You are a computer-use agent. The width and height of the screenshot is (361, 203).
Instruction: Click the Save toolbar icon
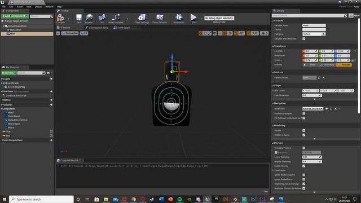coord(79,19)
